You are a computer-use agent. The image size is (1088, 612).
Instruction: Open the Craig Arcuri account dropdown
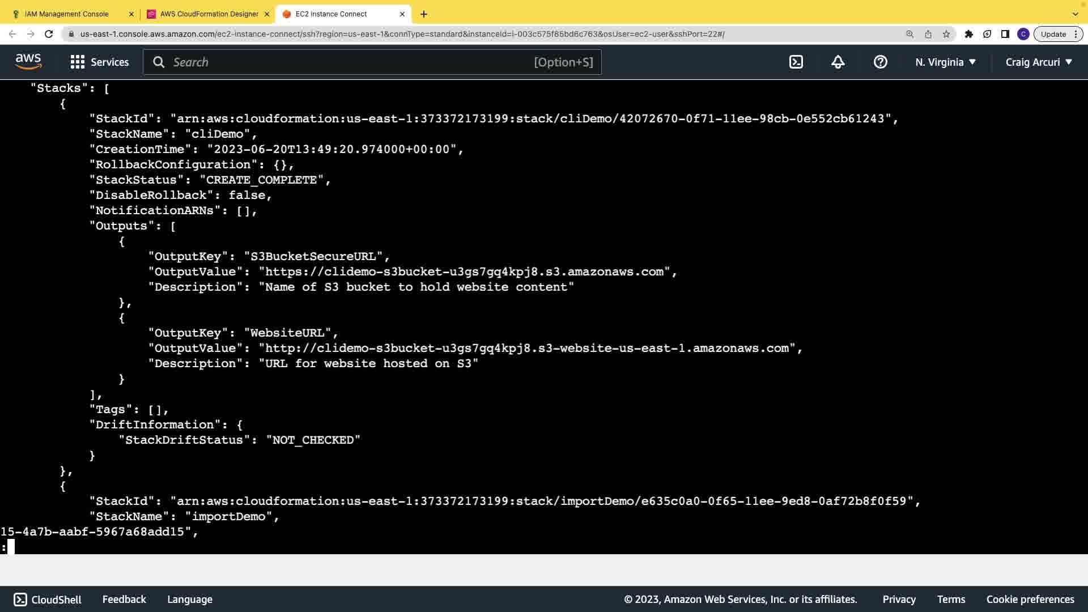point(1039,62)
